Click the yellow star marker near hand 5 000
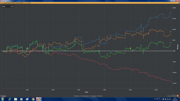Screen dimensions: 180x101 coord(130,48)
